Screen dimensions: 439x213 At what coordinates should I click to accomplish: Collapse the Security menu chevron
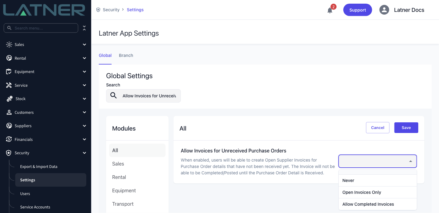84,153
